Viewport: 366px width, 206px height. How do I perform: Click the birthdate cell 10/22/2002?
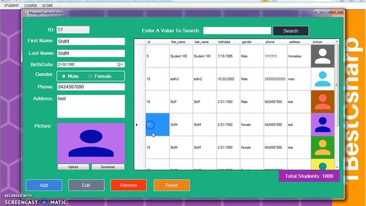(x=228, y=79)
